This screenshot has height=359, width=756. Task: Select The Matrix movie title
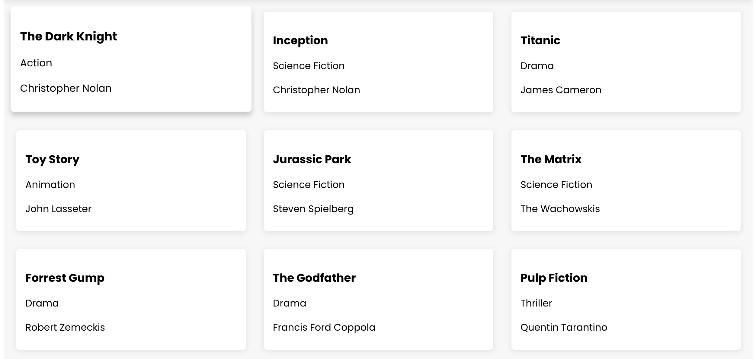point(551,159)
